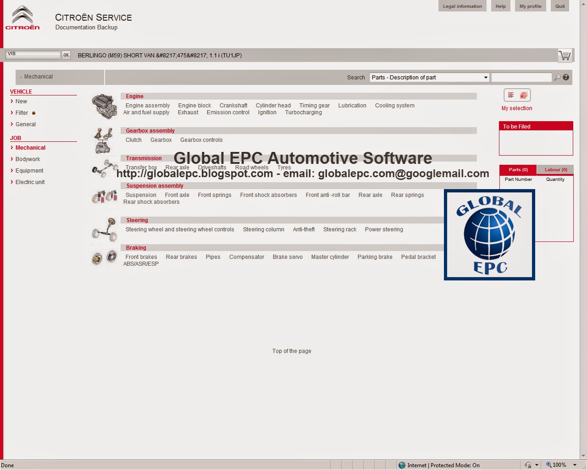Open the Parking brake link
Screen dimensions: 587x470
tap(375, 257)
